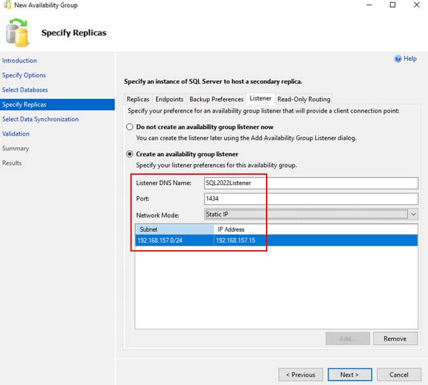Go to the Read-Only Routing tab
The image size is (428, 385).
tap(303, 99)
